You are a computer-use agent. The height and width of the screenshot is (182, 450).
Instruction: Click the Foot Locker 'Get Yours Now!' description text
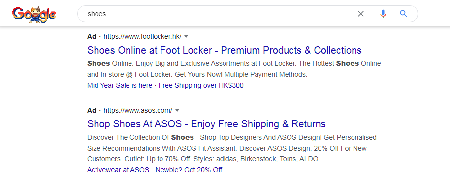(x=198, y=74)
